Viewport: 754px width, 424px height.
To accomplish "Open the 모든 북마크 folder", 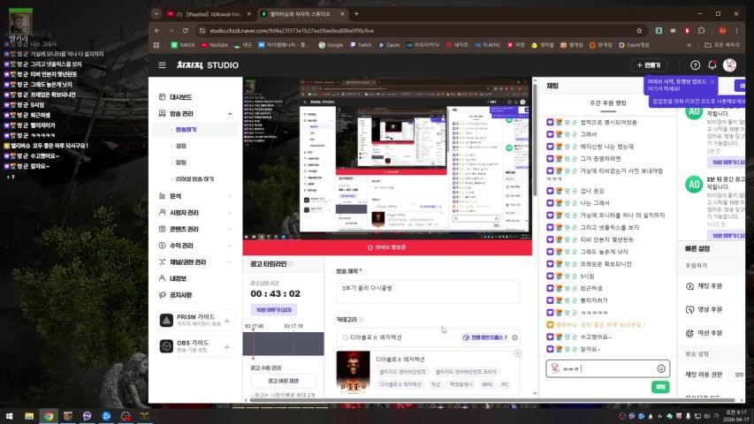I will pos(722,45).
